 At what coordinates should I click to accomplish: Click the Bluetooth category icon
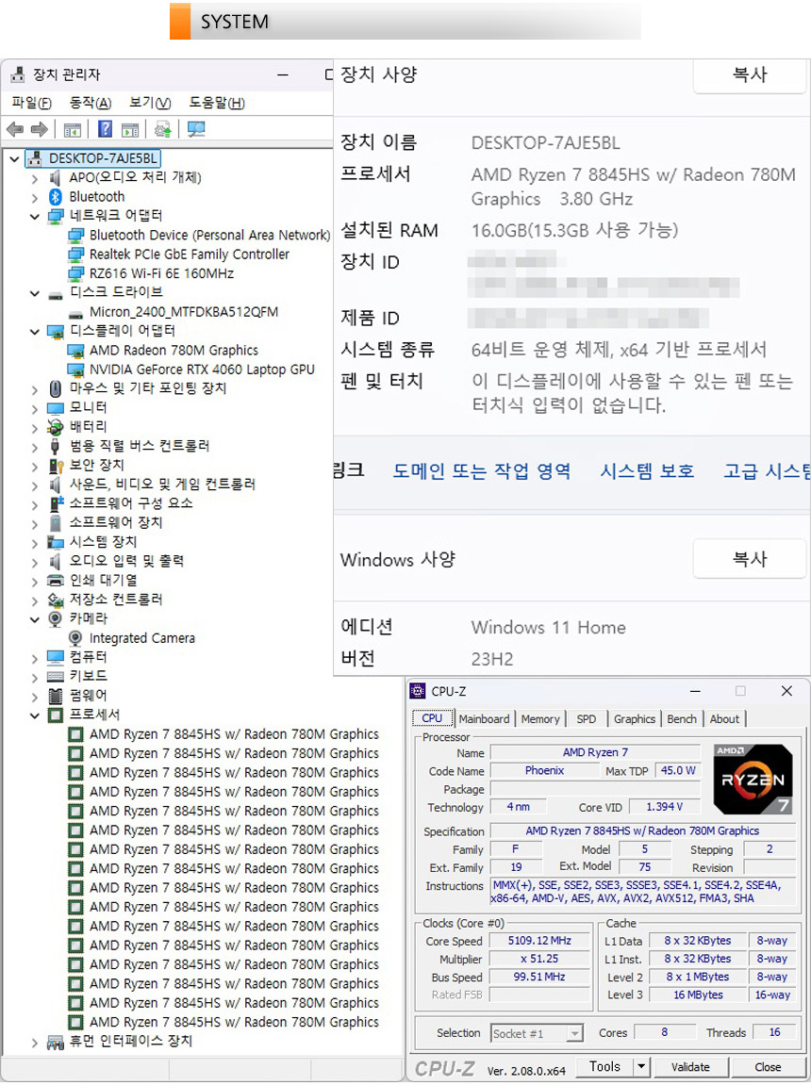coord(56,196)
